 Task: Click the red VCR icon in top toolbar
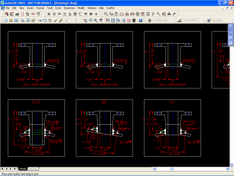33,14
